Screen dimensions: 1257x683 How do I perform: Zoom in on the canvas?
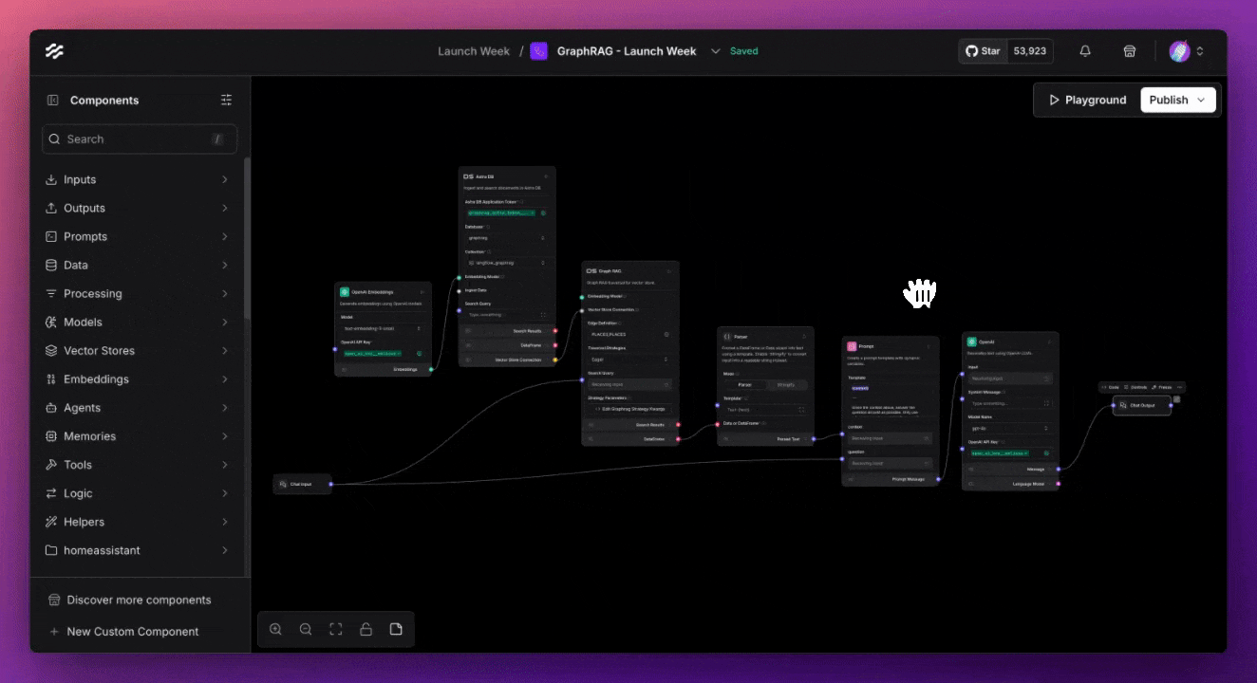(275, 629)
